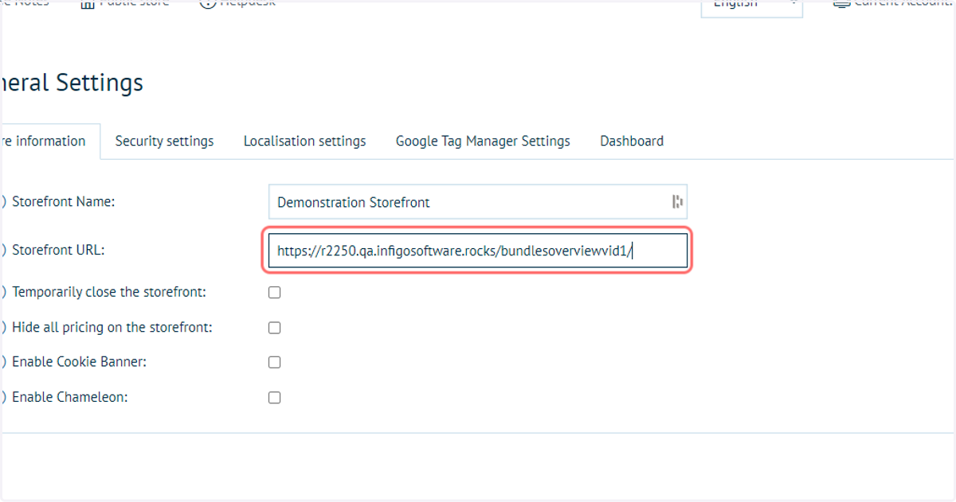956x502 pixels.
Task: Click the "Storefront Name:" label
Action: pos(64,202)
